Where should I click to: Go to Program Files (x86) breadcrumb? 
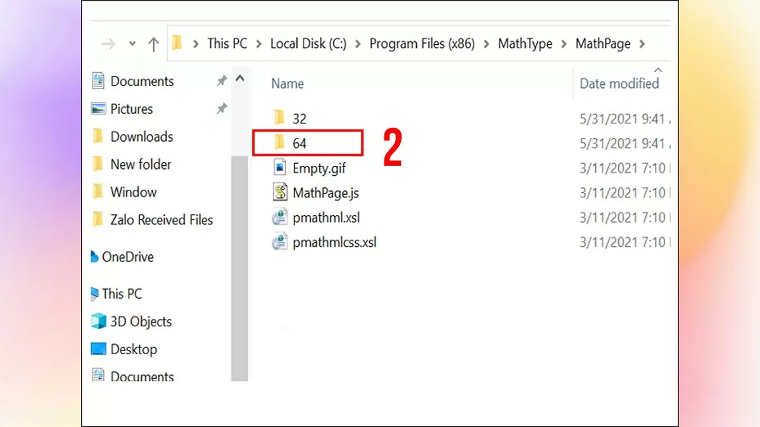tap(422, 44)
